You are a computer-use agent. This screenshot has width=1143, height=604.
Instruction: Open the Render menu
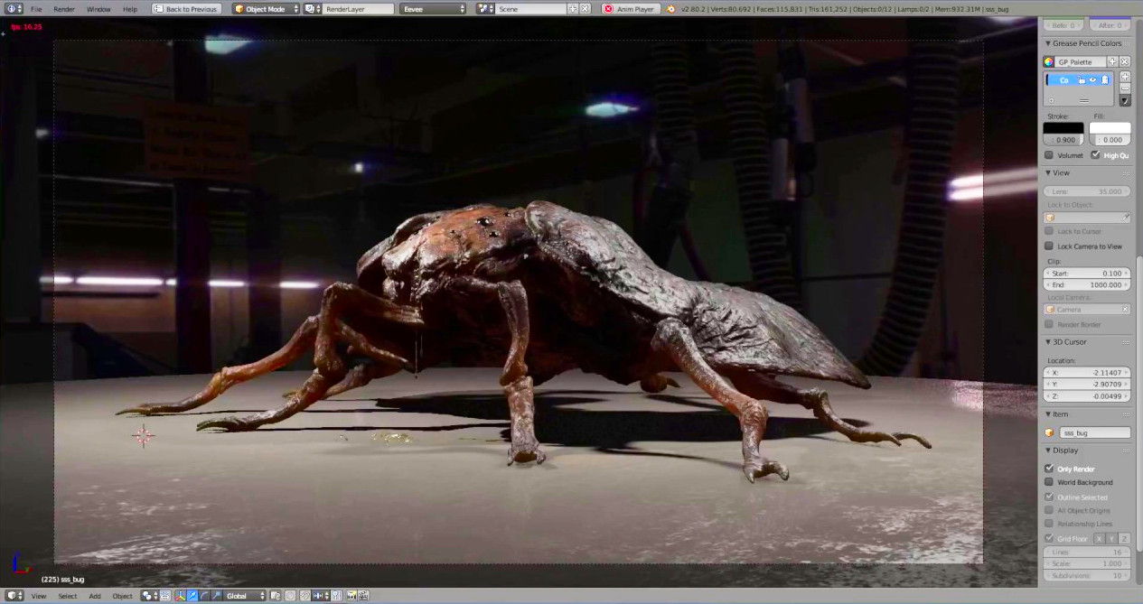point(64,9)
